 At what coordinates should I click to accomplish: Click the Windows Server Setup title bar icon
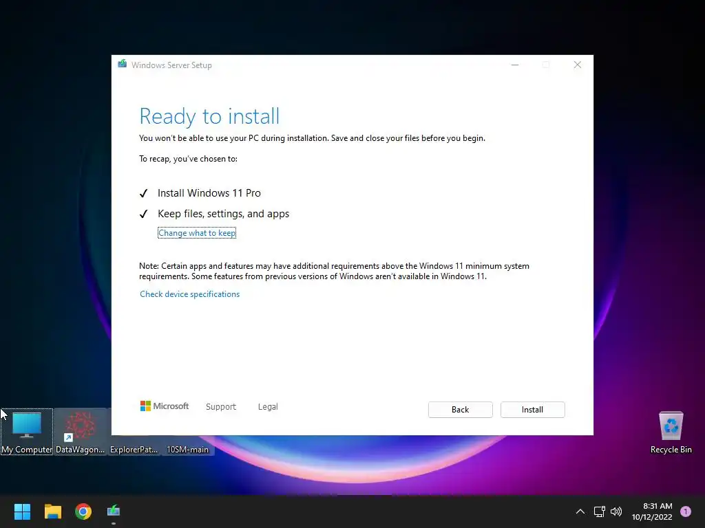pyautogui.click(x=122, y=64)
